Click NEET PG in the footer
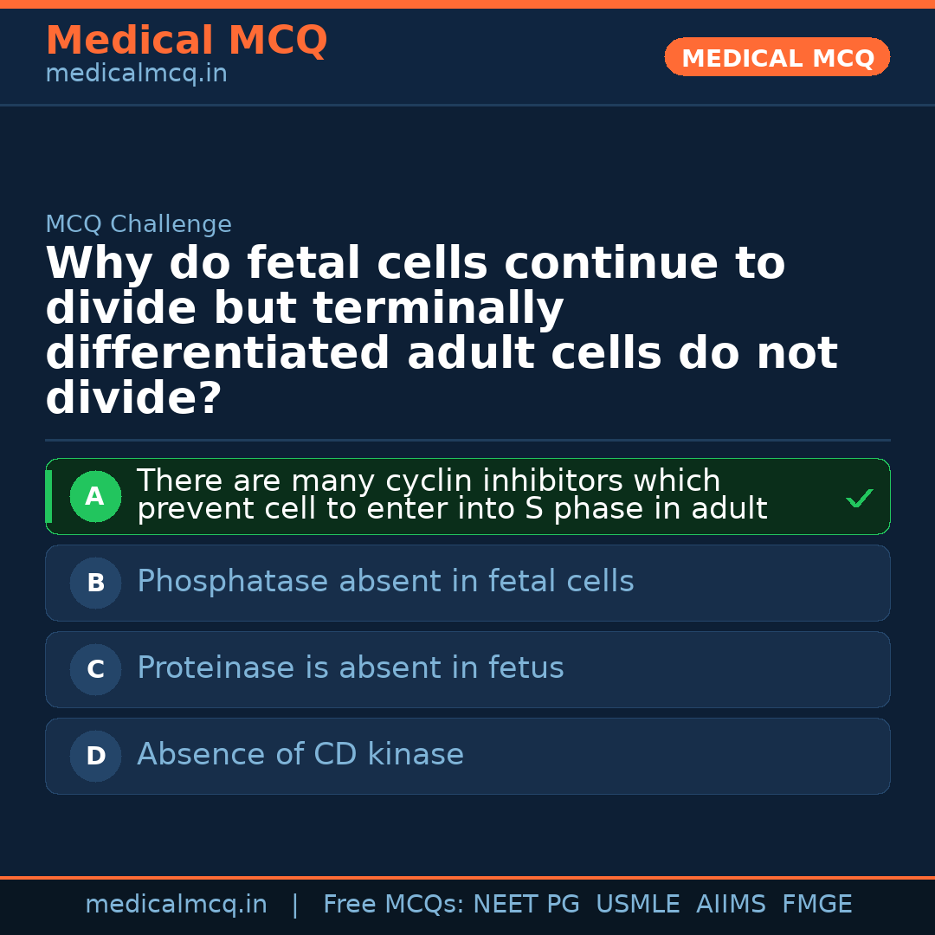The image size is (935, 935). point(526,905)
